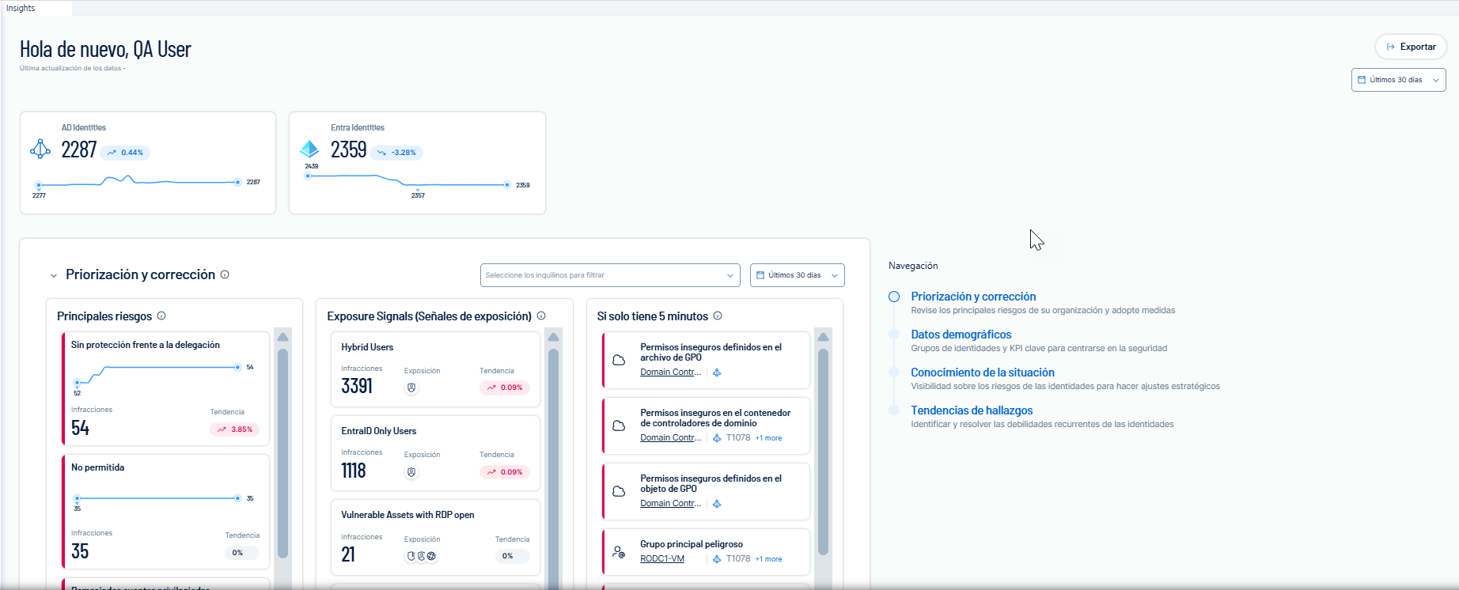Image resolution: width=1459 pixels, height=590 pixels.
Task: Collapse the Priorización y corrección section chevron
Action: [x=54, y=275]
